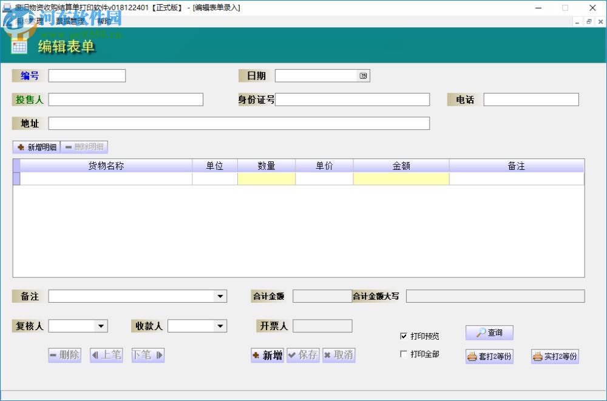
Task: Select the first row's 货物名称 cell
Action: point(106,179)
